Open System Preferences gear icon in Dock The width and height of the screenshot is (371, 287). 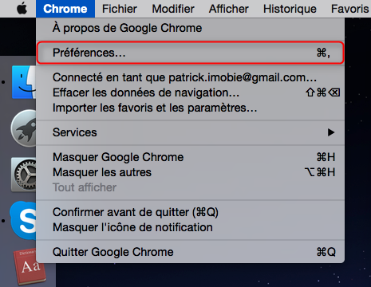(x=24, y=175)
